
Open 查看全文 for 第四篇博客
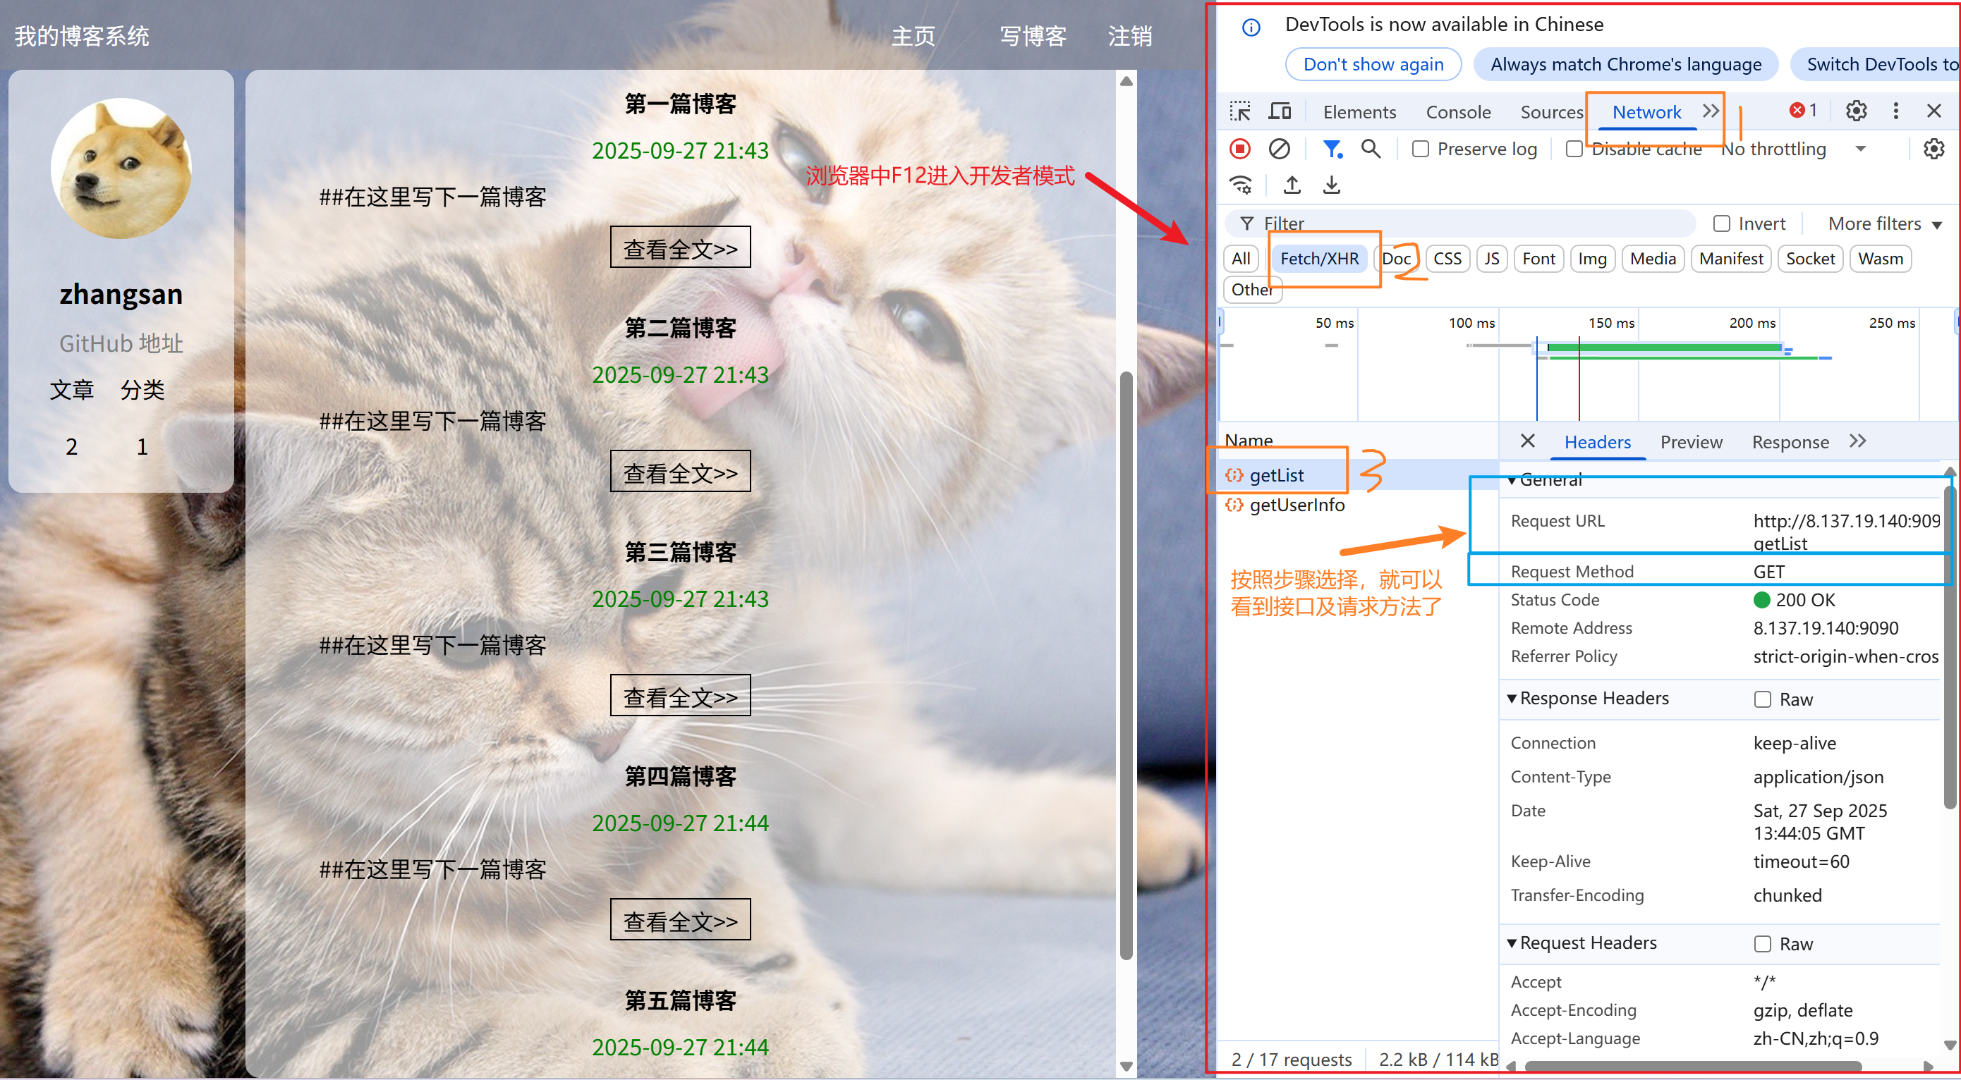(680, 920)
